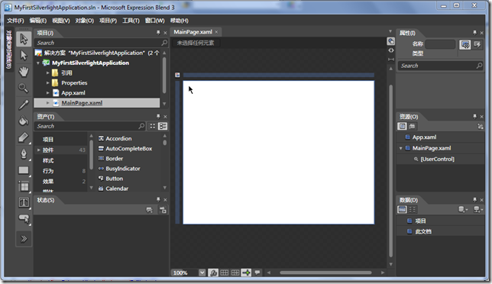Toggle rendering of effects button
The width and height of the screenshot is (492, 284).
213,273
